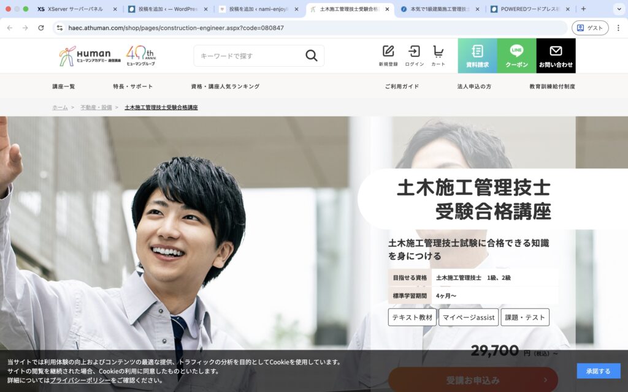Expand the tab search dropdown arrow
This screenshot has width=628, height=392.
(x=618, y=9)
